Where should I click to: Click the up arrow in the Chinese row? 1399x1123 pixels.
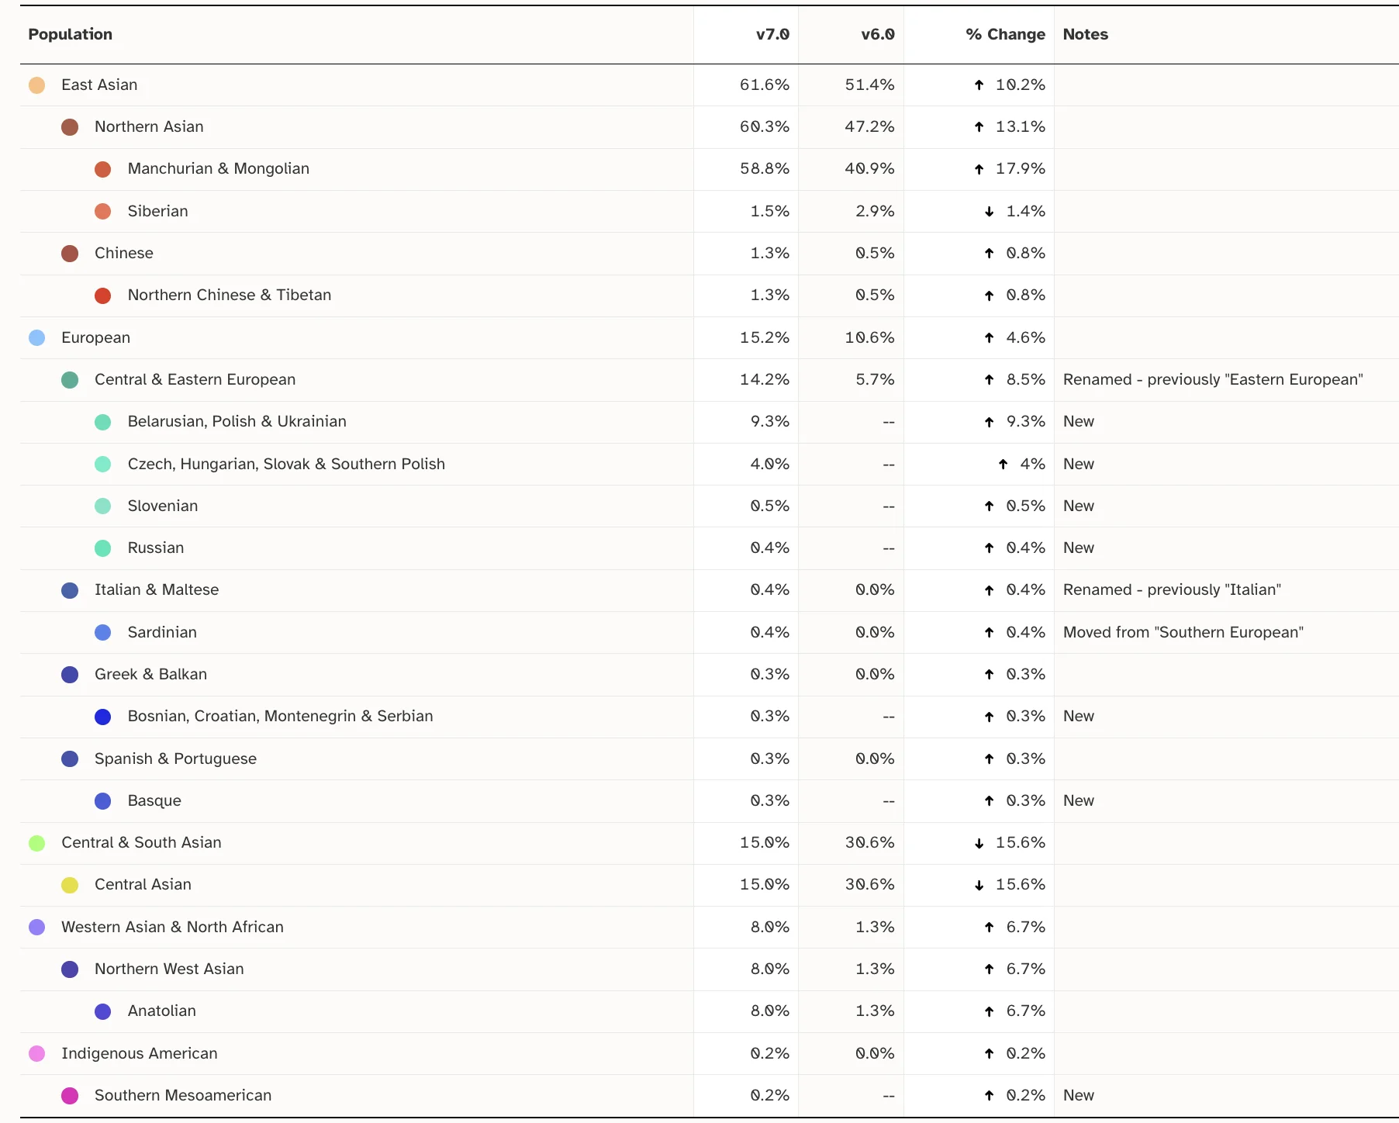pos(989,254)
